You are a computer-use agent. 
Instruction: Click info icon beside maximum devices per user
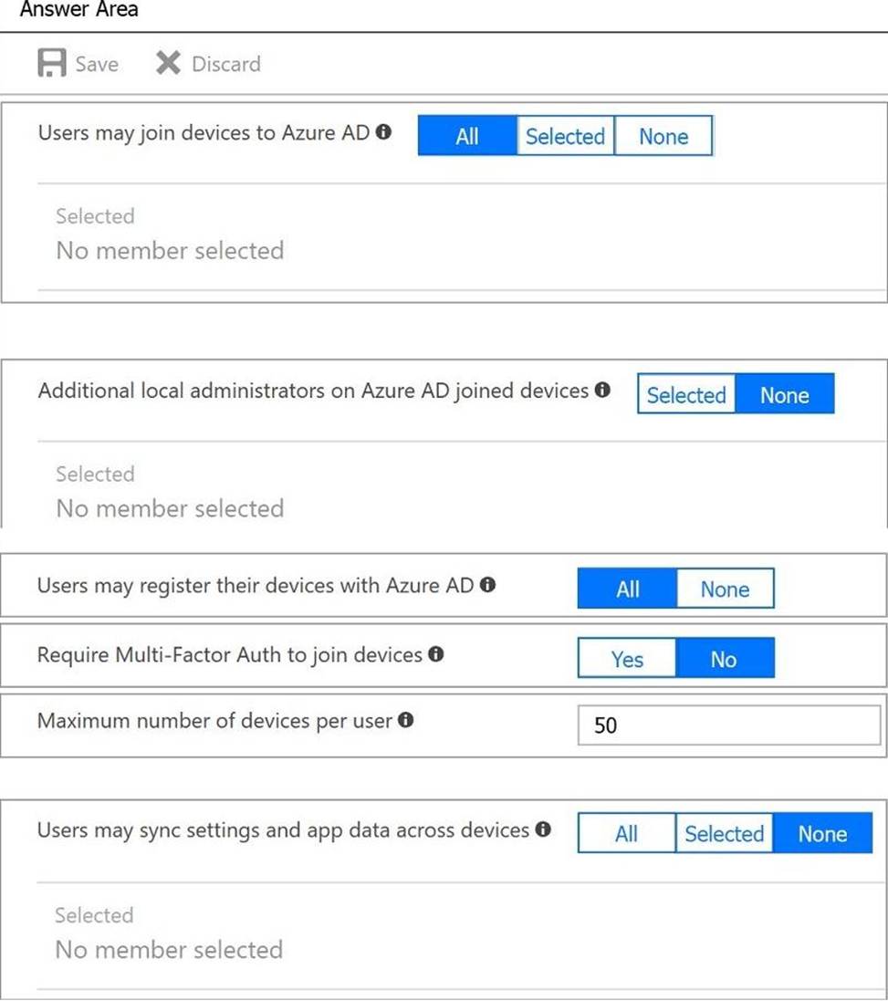coord(406,721)
